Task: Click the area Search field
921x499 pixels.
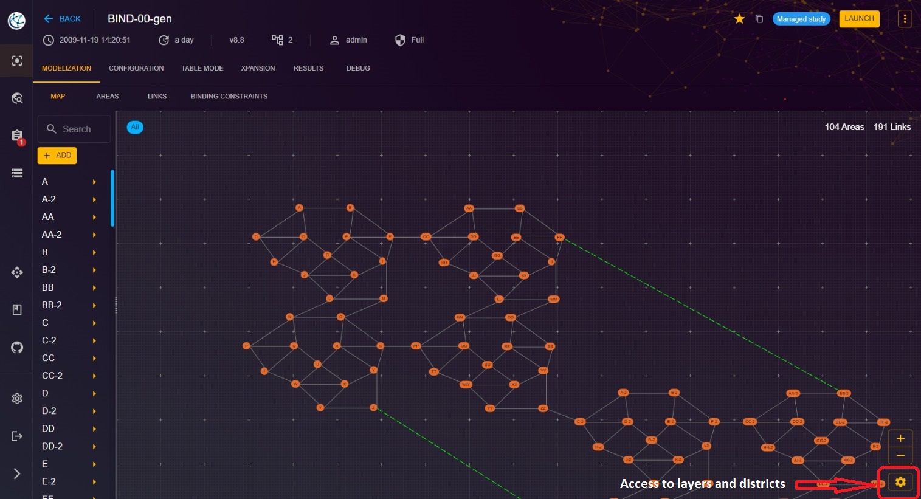Action: 74,129
